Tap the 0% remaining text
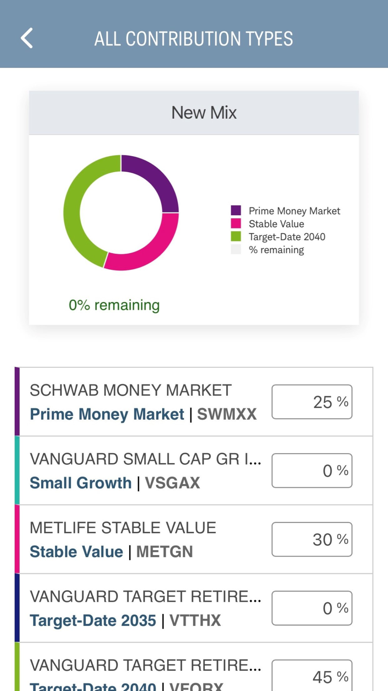Image resolution: width=388 pixels, height=691 pixels. [x=114, y=305]
